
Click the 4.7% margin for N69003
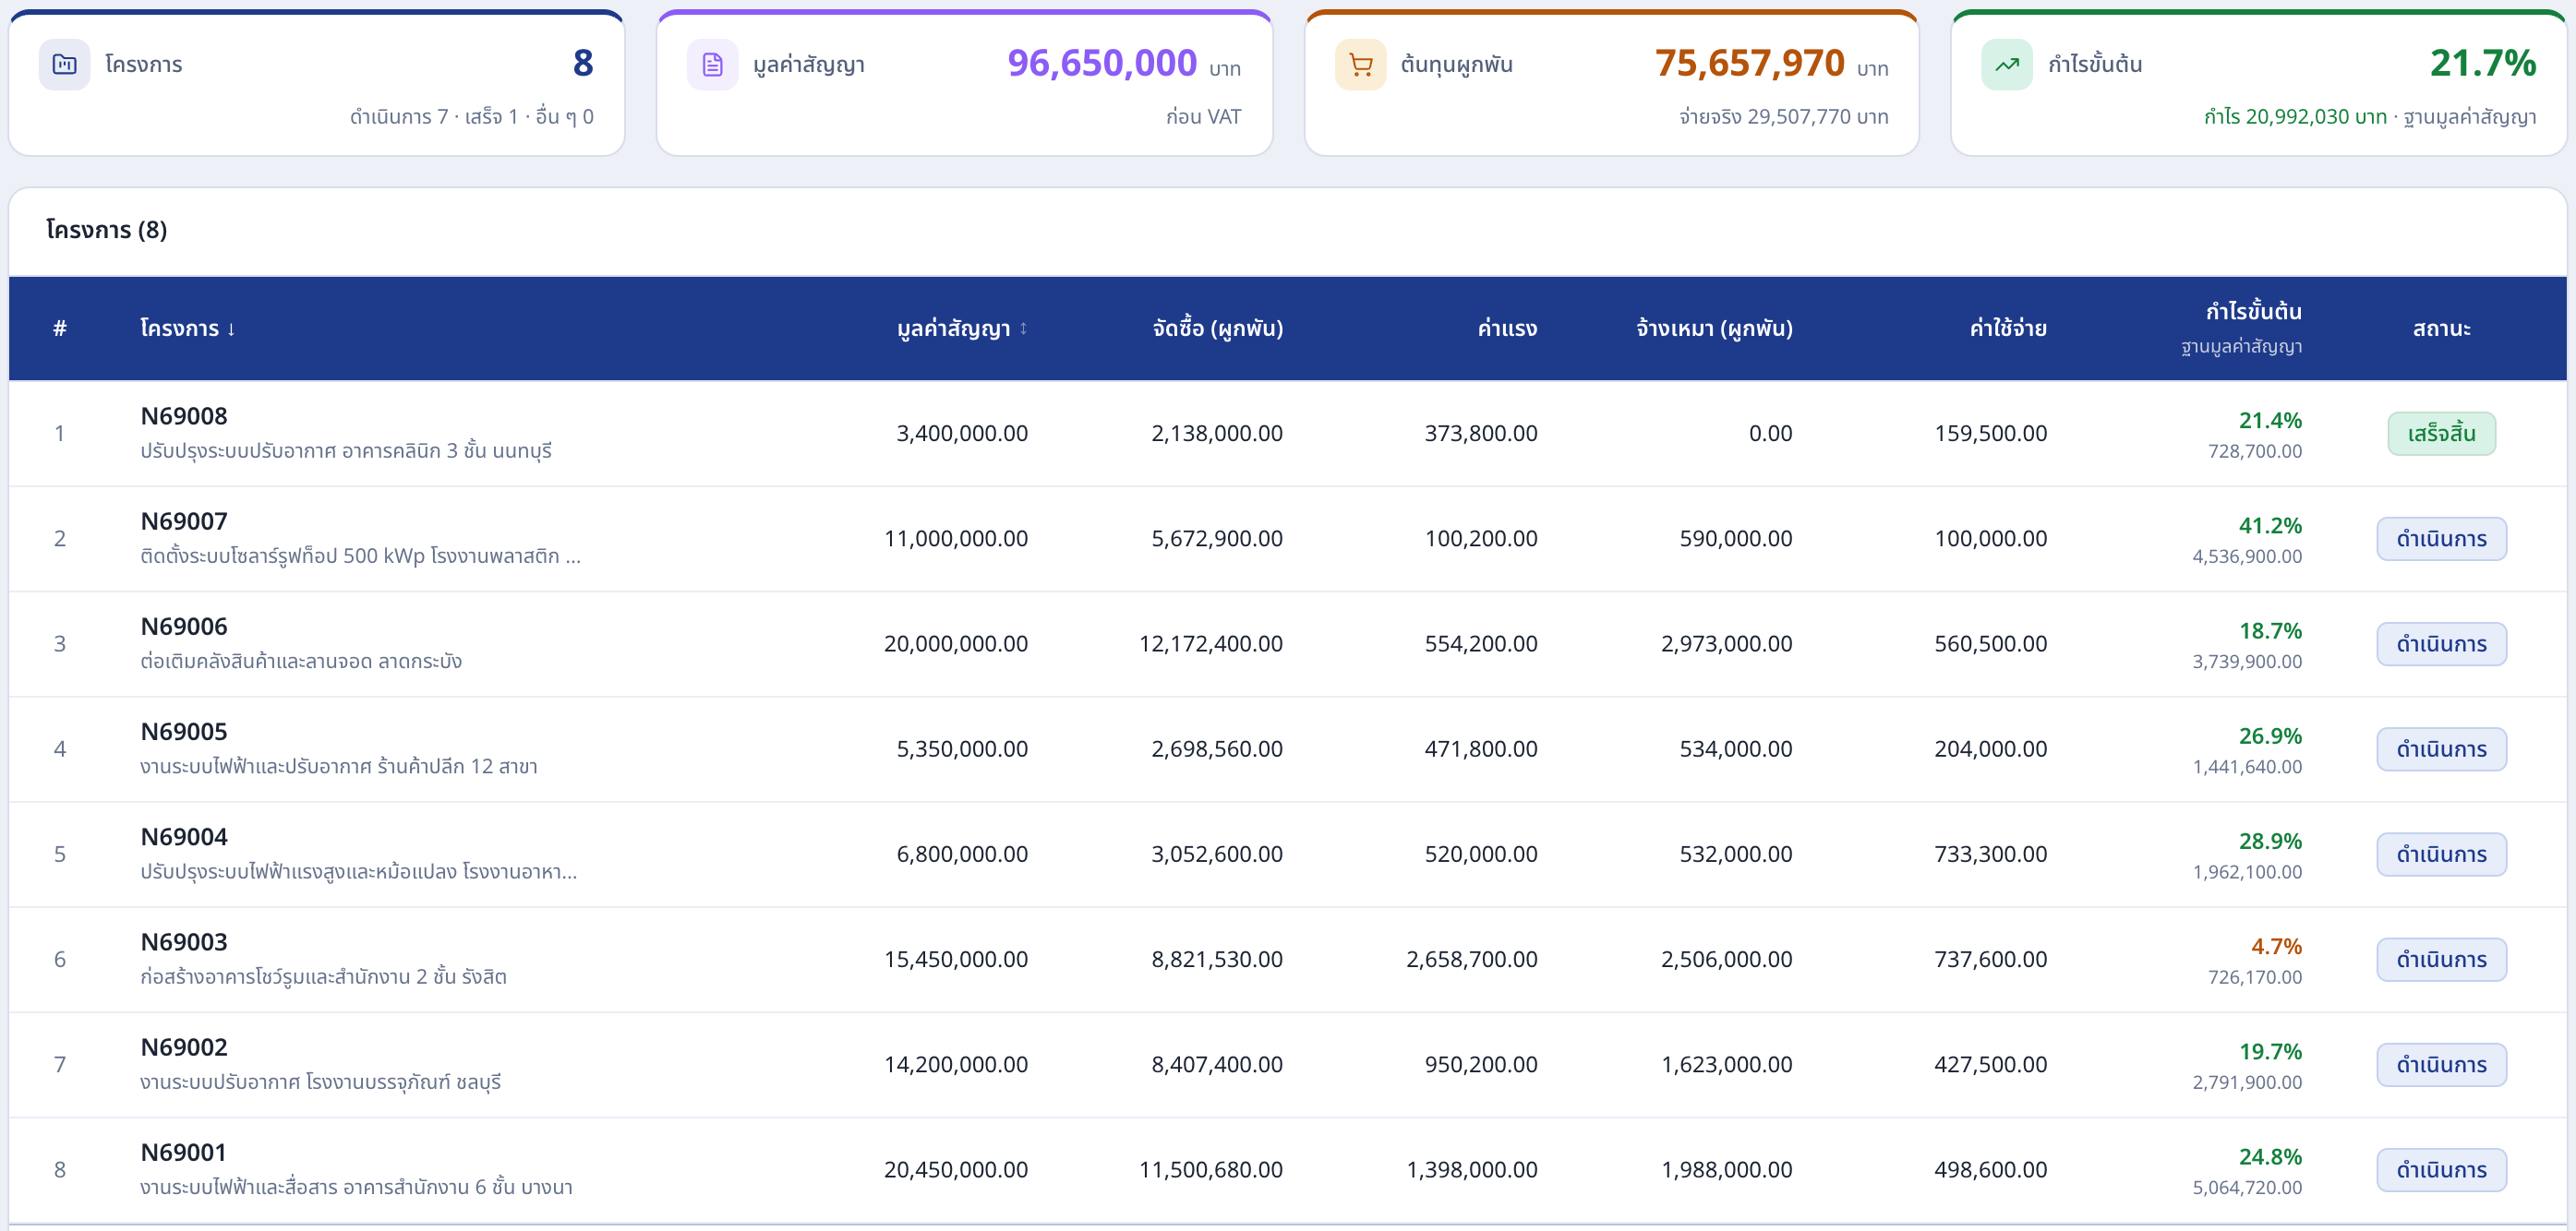2276,946
